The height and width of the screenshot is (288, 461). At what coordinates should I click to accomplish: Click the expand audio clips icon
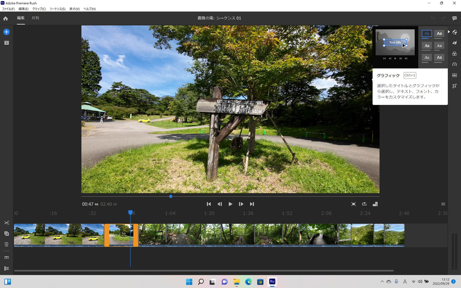[x=6, y=257]
